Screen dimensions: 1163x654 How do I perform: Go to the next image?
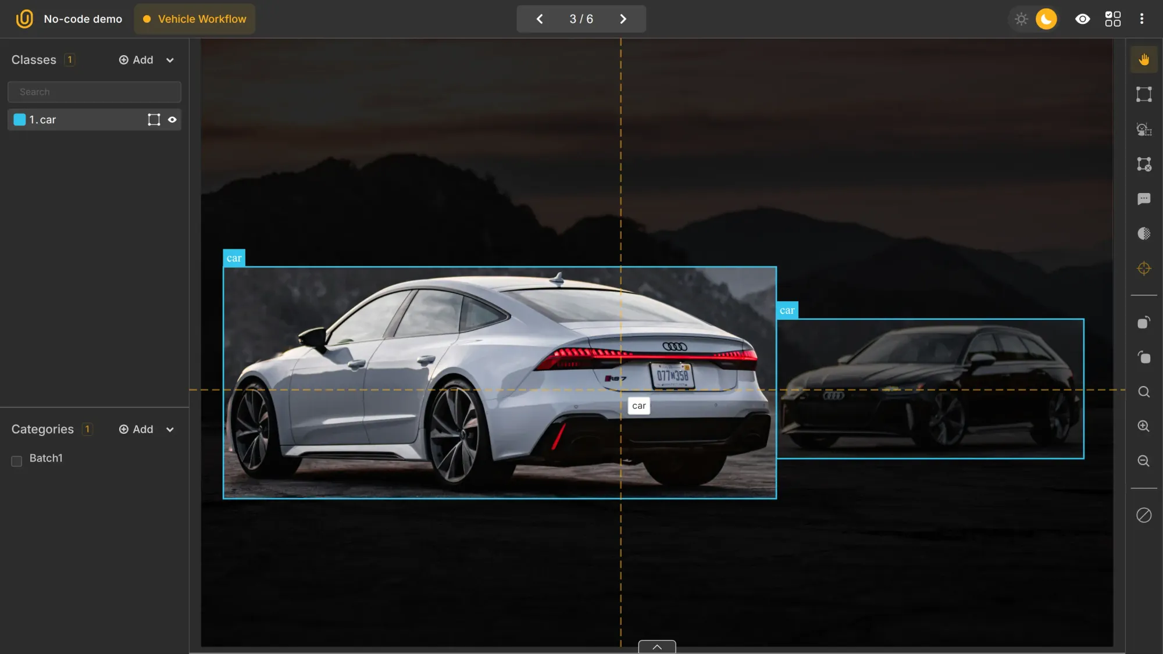click(623, 19)
